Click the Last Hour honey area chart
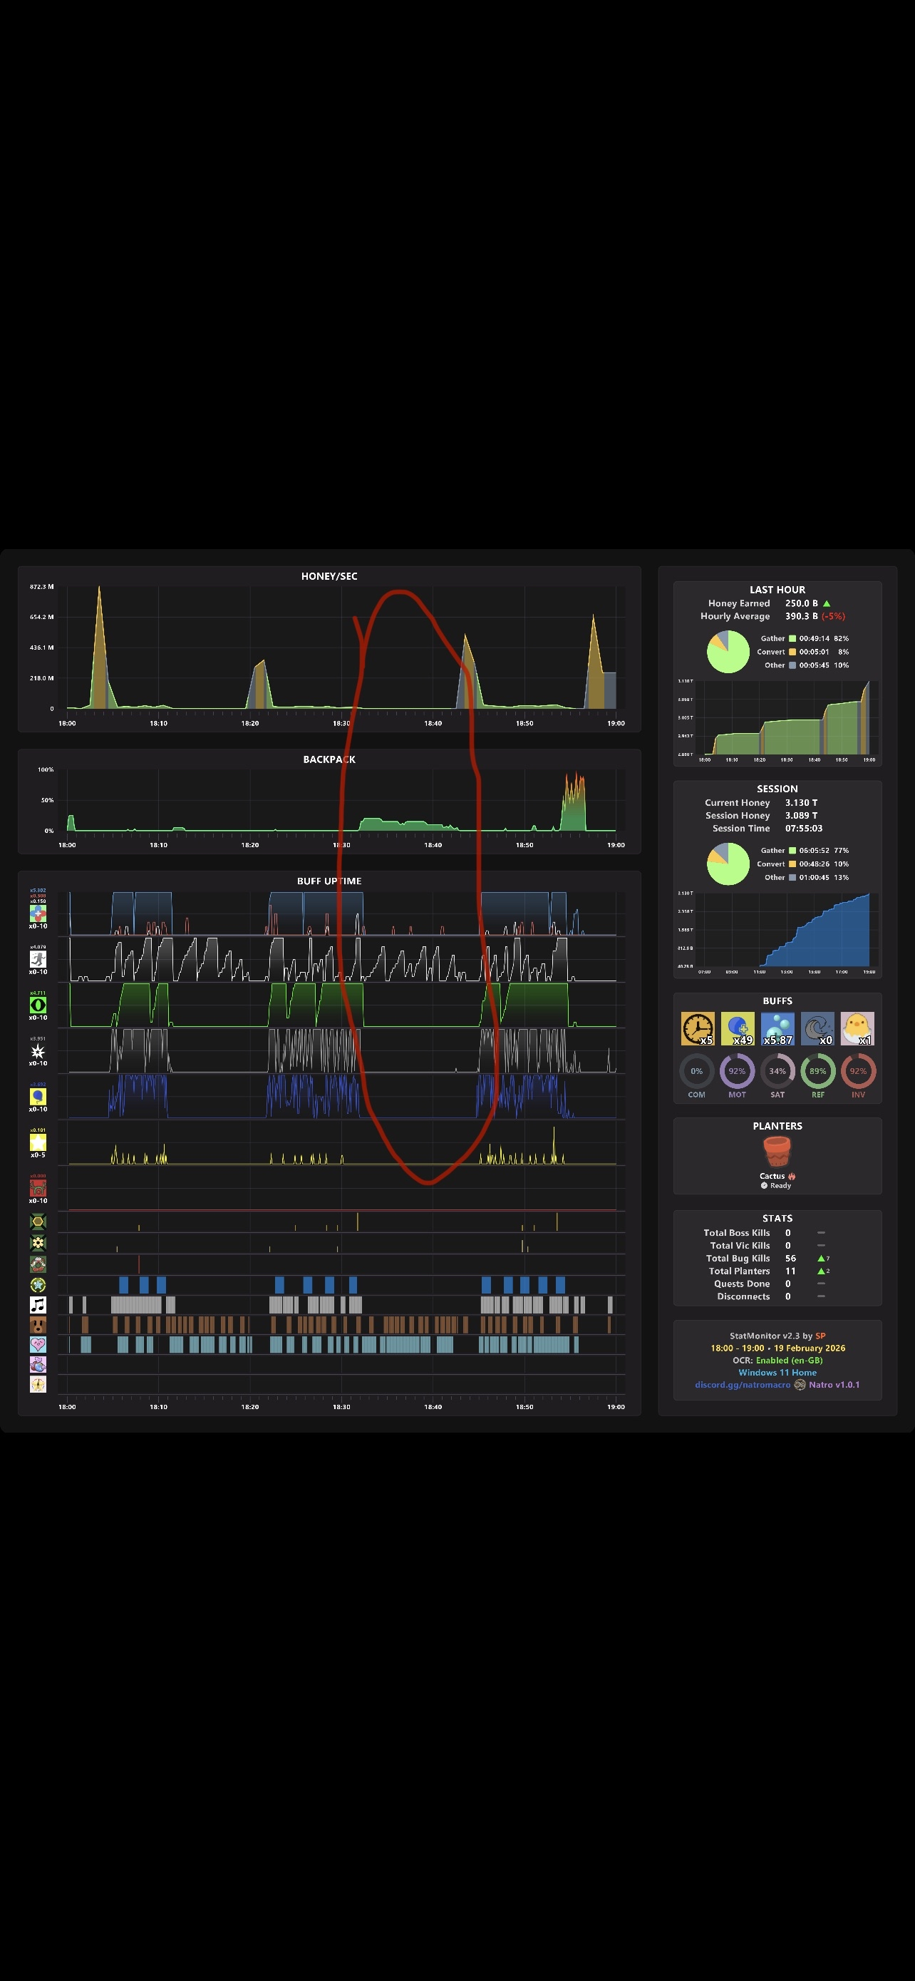The image size is (915, 1981). pyautogui.click(x=787, y=717)
